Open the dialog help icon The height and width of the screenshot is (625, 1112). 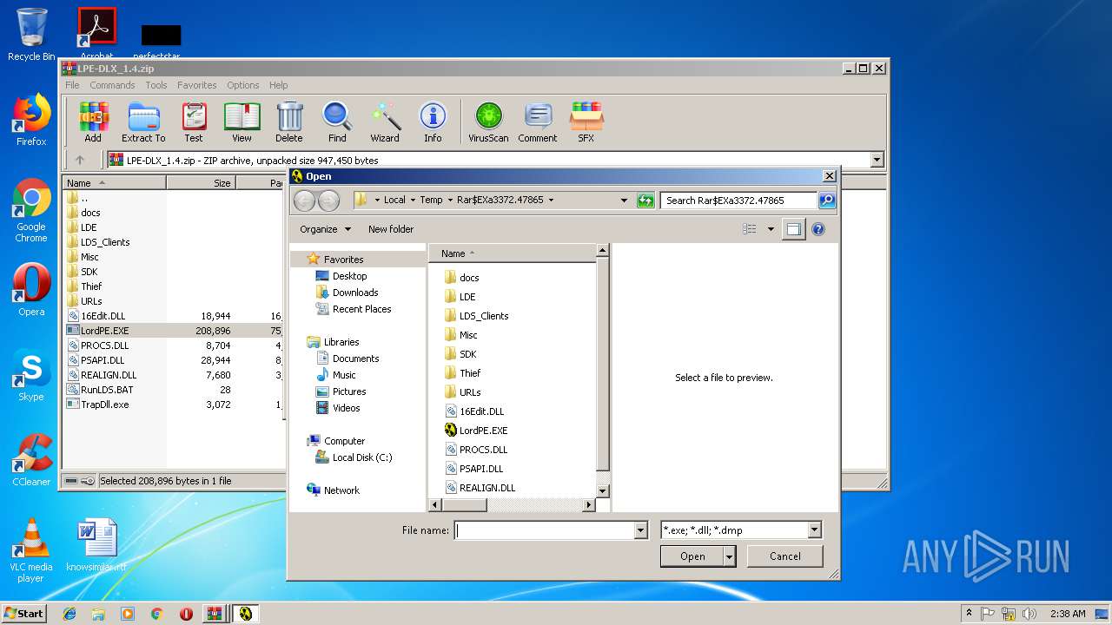tap(818, 229)
